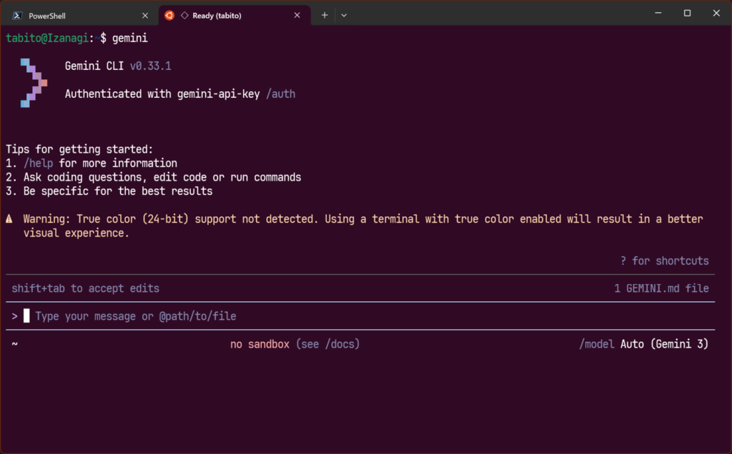Click the 'no sandbox (see /docs)' status
This screenshot has width=732, height=454.
pyautogui.click(x=295, y=344)
